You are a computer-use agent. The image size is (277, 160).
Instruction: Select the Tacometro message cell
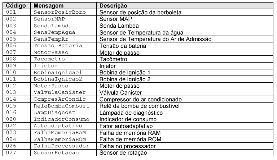click(49, 59)
